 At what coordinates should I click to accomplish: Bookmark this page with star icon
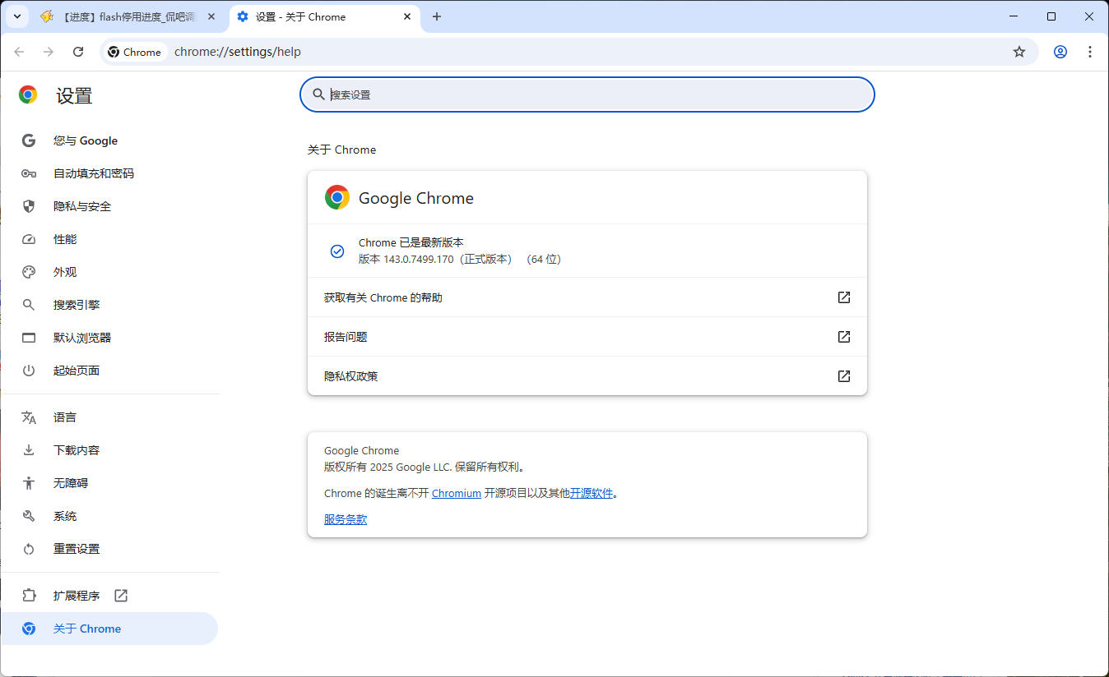(x=1019, y=52)
